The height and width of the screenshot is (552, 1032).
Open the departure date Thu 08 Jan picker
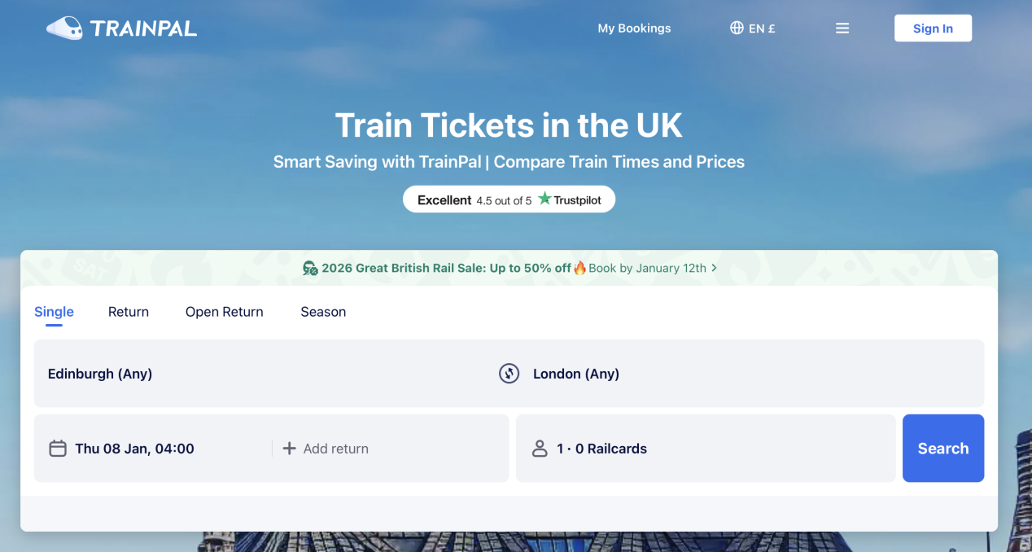click(x=134, y=449)
